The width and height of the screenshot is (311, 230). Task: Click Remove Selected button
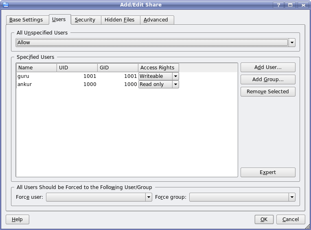pyautogui.click(x=267, y=92)
